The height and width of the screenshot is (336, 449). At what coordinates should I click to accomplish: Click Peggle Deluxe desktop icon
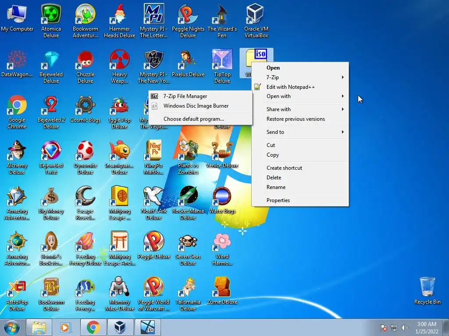(154, 245)
